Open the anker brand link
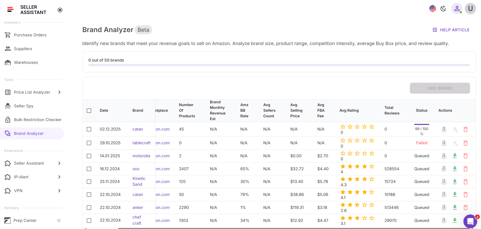Screen dimensions: 481x229 (138, 207)
